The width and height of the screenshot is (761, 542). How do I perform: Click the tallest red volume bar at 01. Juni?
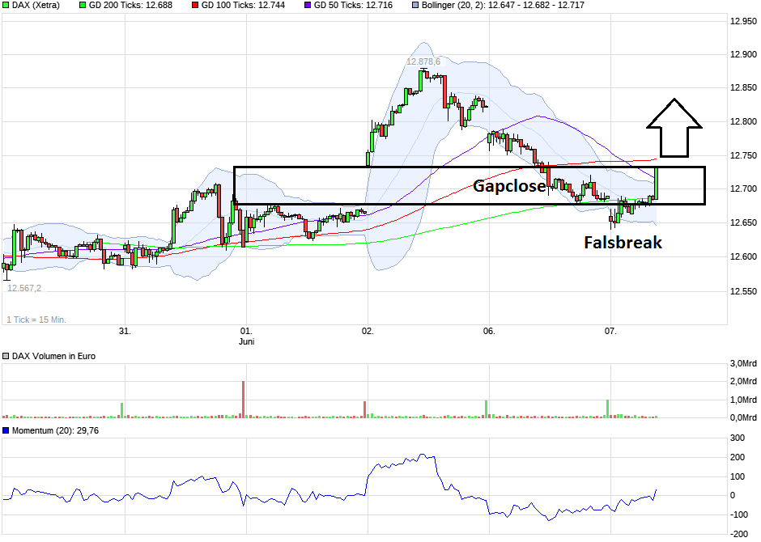pos(243,400)
